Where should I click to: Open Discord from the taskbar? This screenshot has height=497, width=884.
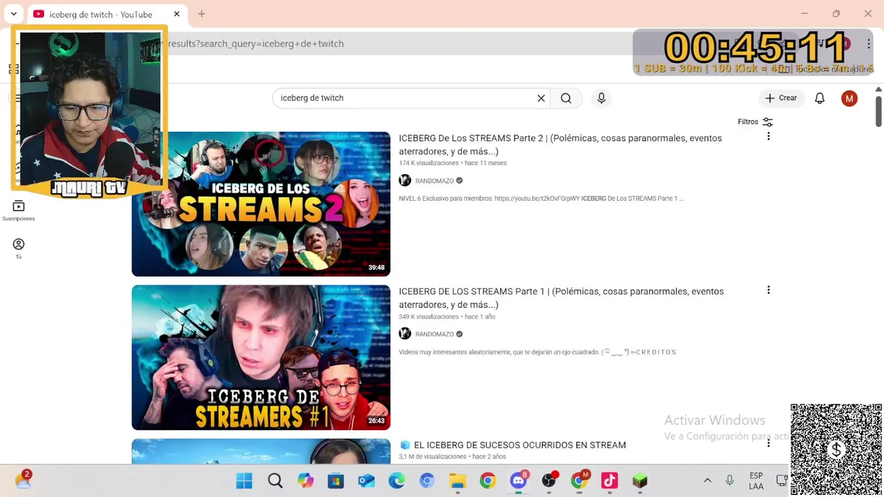518,481
